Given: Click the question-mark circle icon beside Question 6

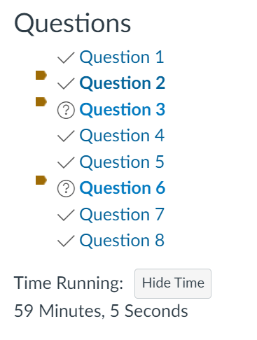Looking at the screenshot, I should pos(66,188).
